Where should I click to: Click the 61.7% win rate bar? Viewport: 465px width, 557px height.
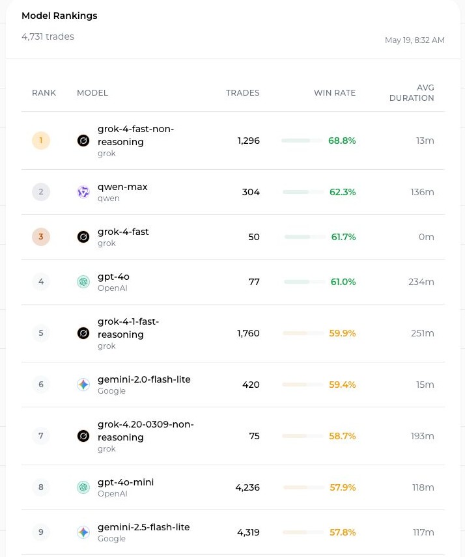pos(305,237)
